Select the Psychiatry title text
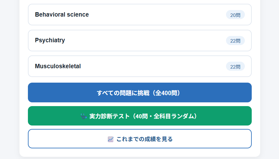This screenshot has height=159, width=279. [50, 40]
